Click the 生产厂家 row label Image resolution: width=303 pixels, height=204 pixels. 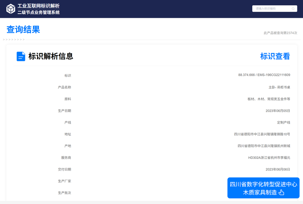coord(64,181)
